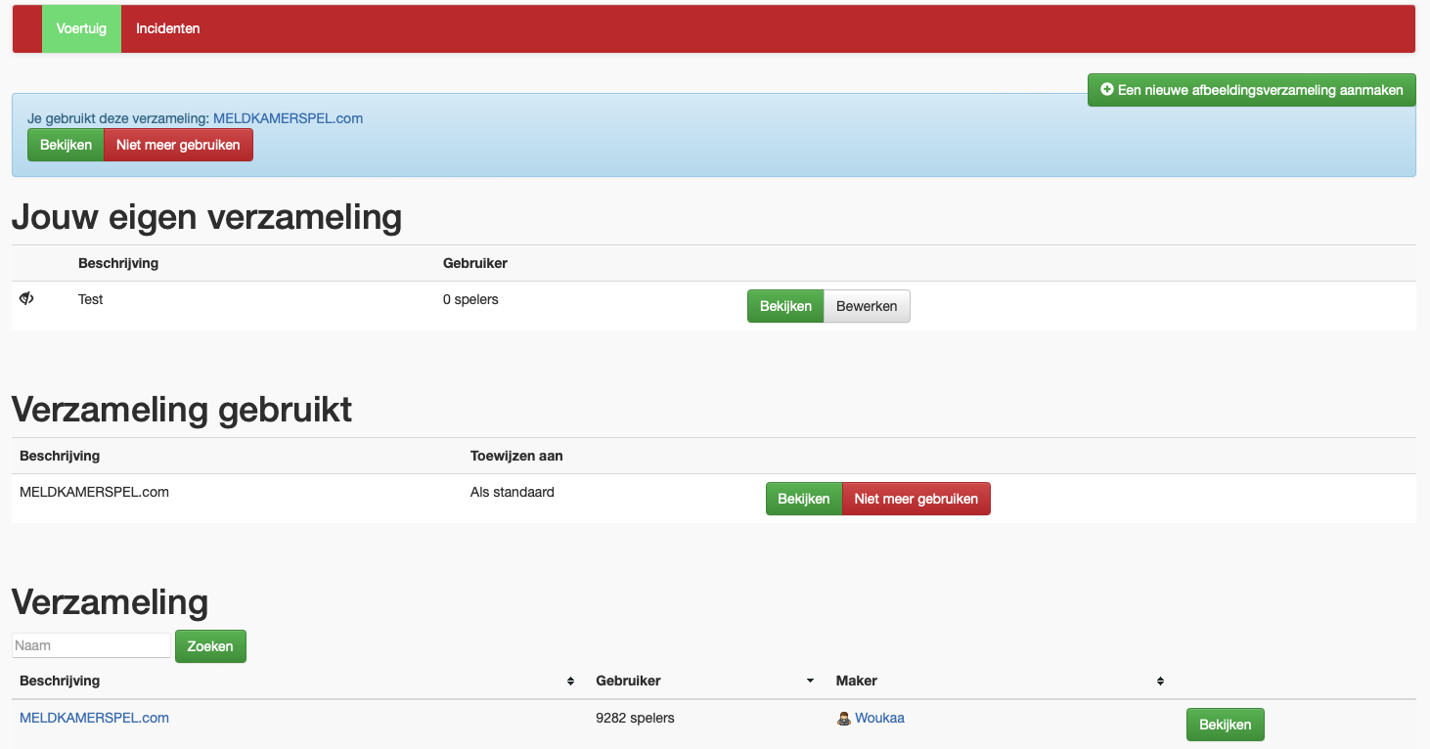Viewport: 1430px width, 749px height.
Task: Focus the Naam search field
Action: 91,645
